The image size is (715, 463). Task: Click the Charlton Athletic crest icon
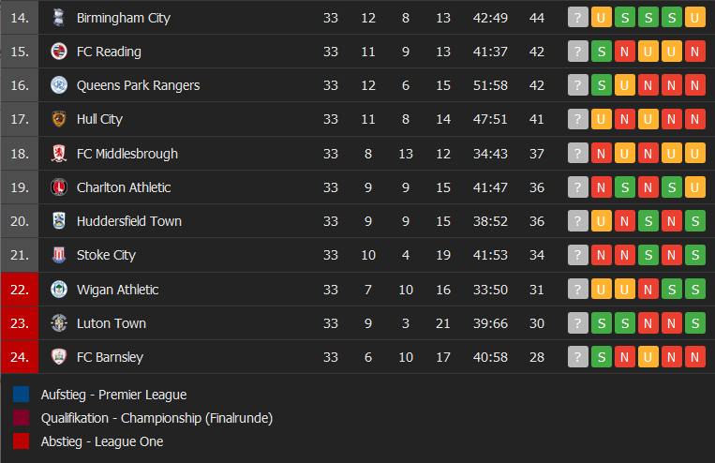coord(58,187)
